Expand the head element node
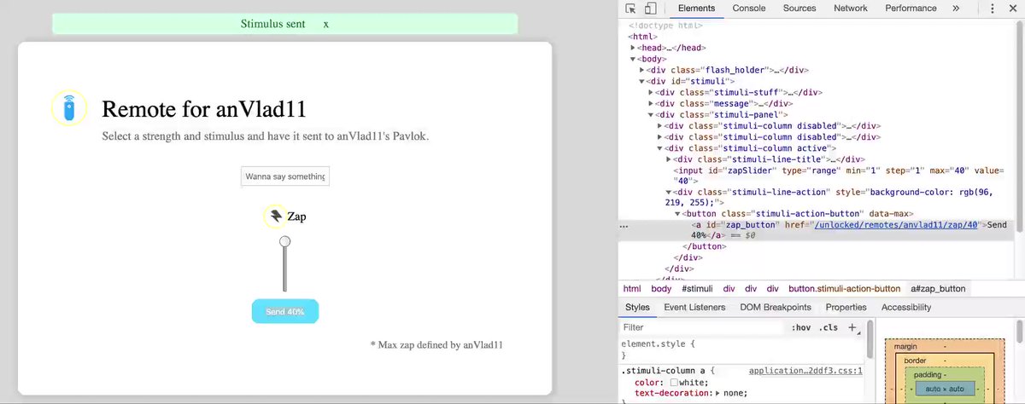Image resolution: width=1025 pixels, height=404 pixels. pyautogui.click(x=633, y=48)
